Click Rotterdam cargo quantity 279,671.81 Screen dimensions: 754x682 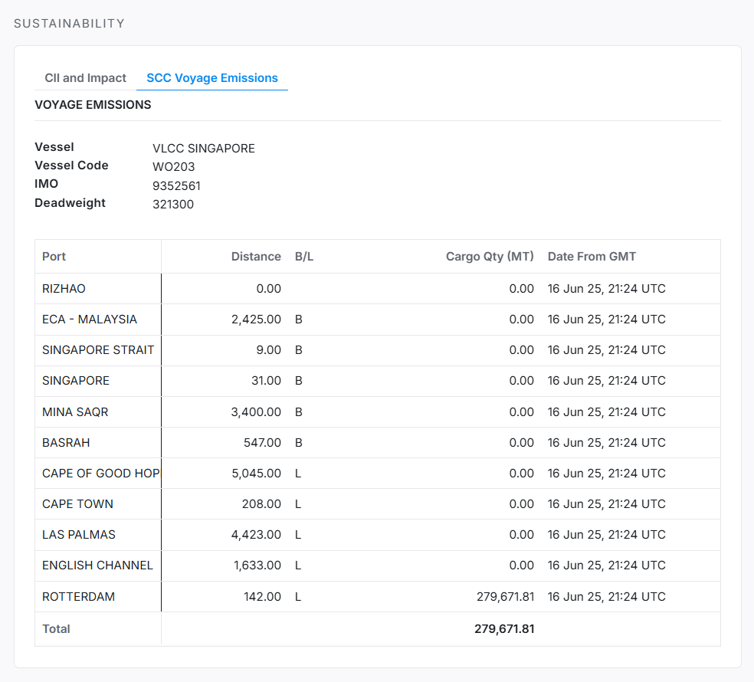coord(503,597)
